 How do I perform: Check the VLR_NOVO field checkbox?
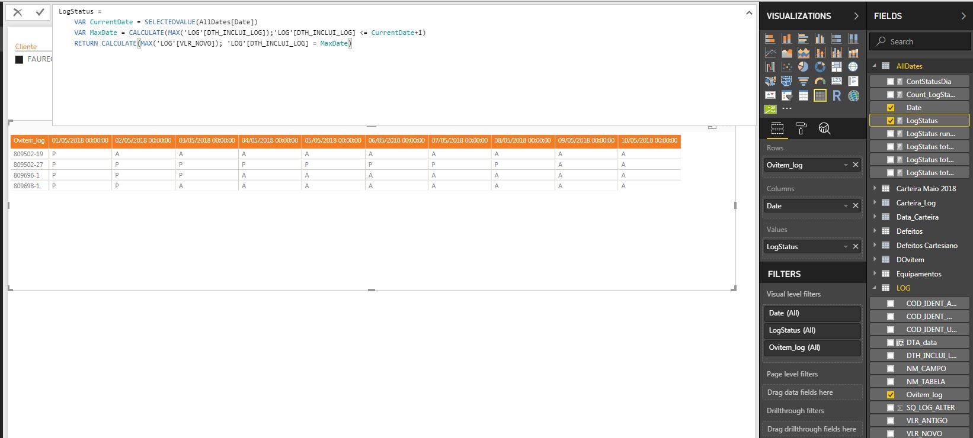(891, 434)
